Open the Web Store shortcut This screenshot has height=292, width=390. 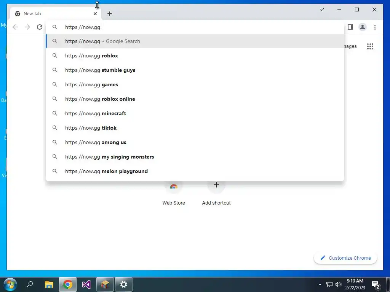[x=174, y=194]
